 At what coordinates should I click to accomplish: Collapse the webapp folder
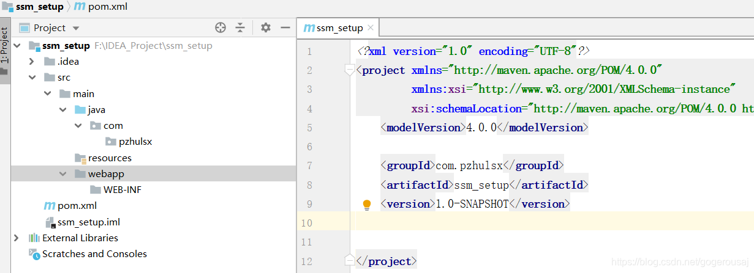pos(62,174)
